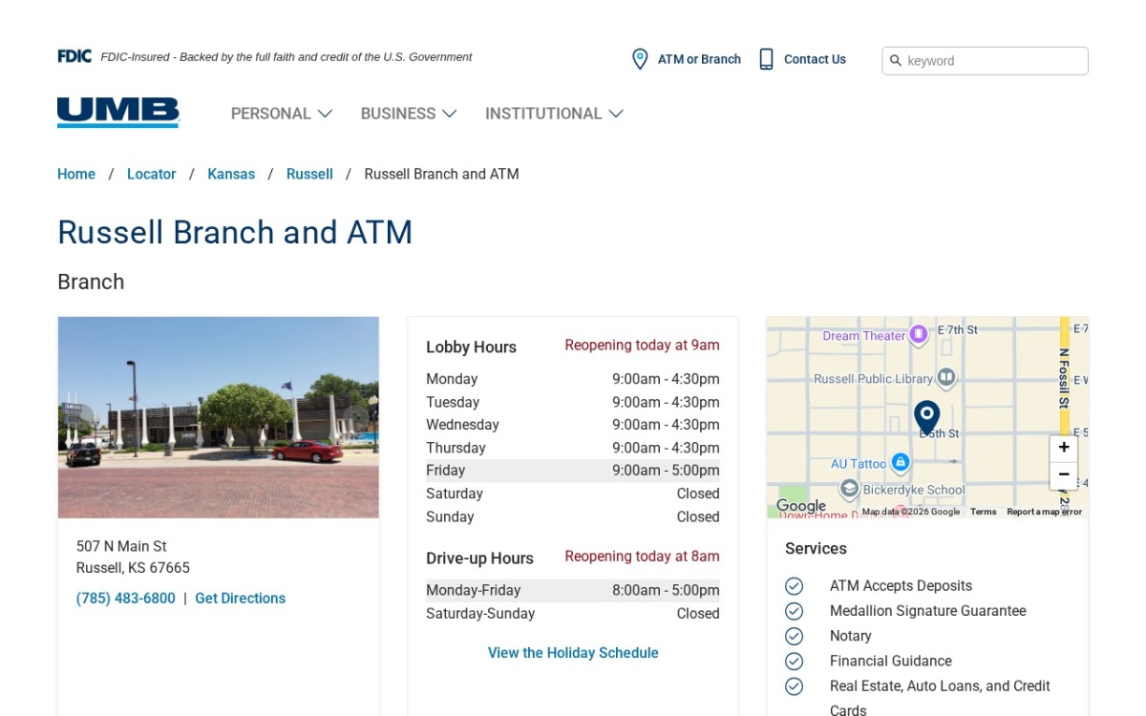Call the branch at (785) 483-6800
Image resolution: width=1146 pixels, height=716 pixels.
[x=126, y=599]
